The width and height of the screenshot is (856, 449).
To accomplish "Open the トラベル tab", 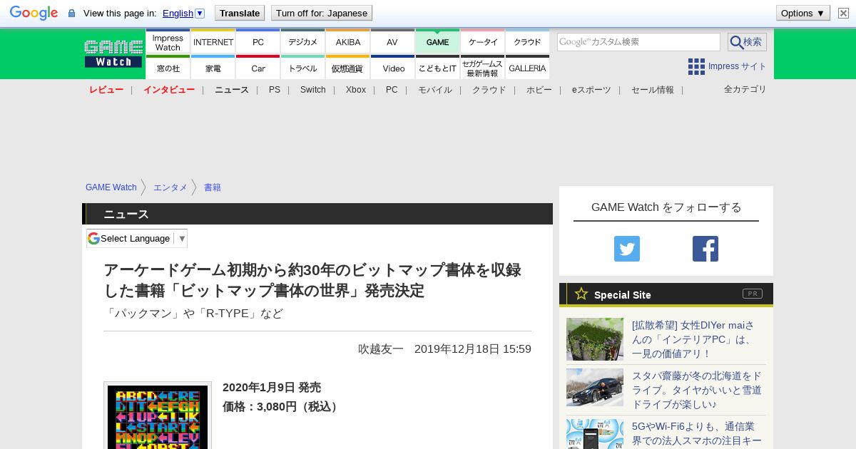I will pyautogui.click(x=303, y=68).
